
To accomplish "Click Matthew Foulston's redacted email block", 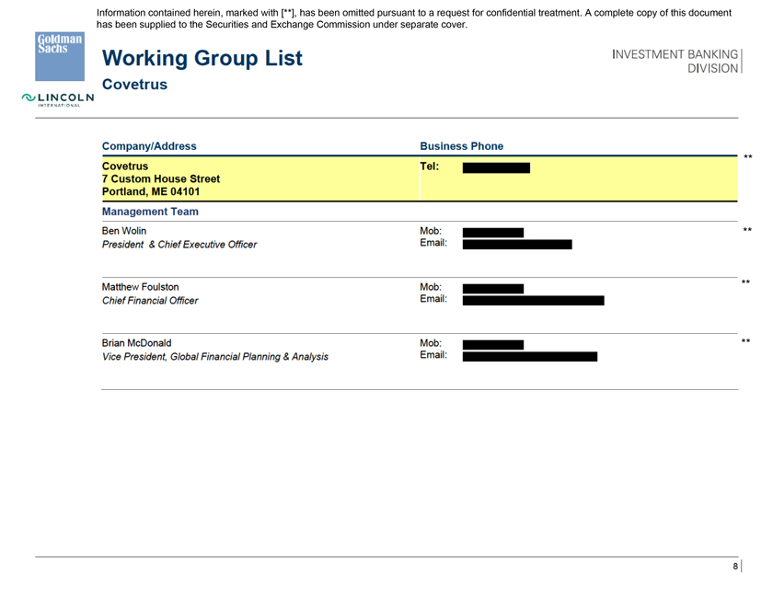I will click(x=533, y=300).
